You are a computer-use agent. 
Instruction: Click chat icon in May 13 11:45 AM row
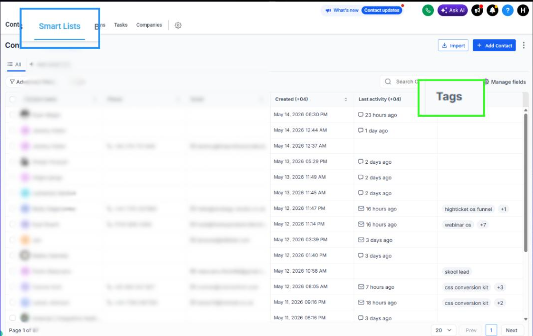click(x=361, y=193)
